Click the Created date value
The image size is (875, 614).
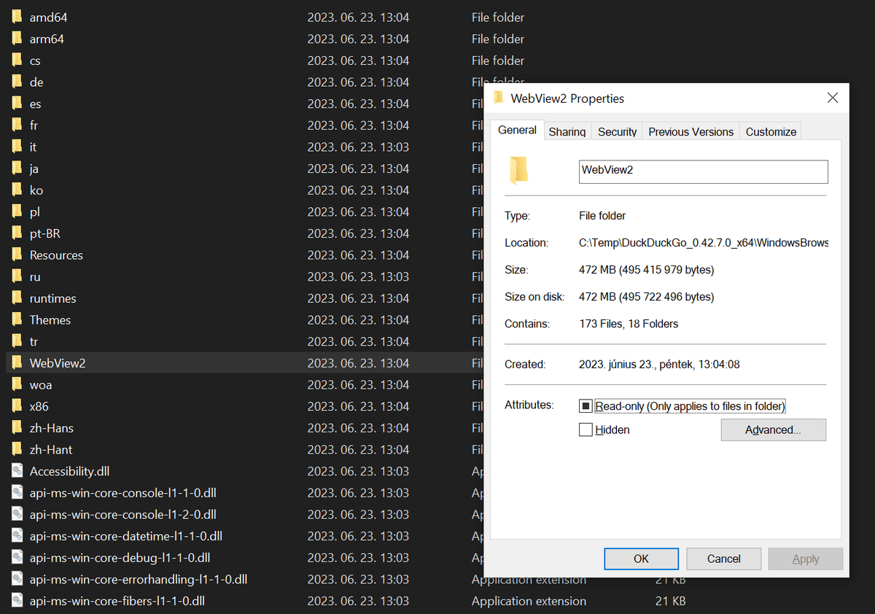[659, 364]
